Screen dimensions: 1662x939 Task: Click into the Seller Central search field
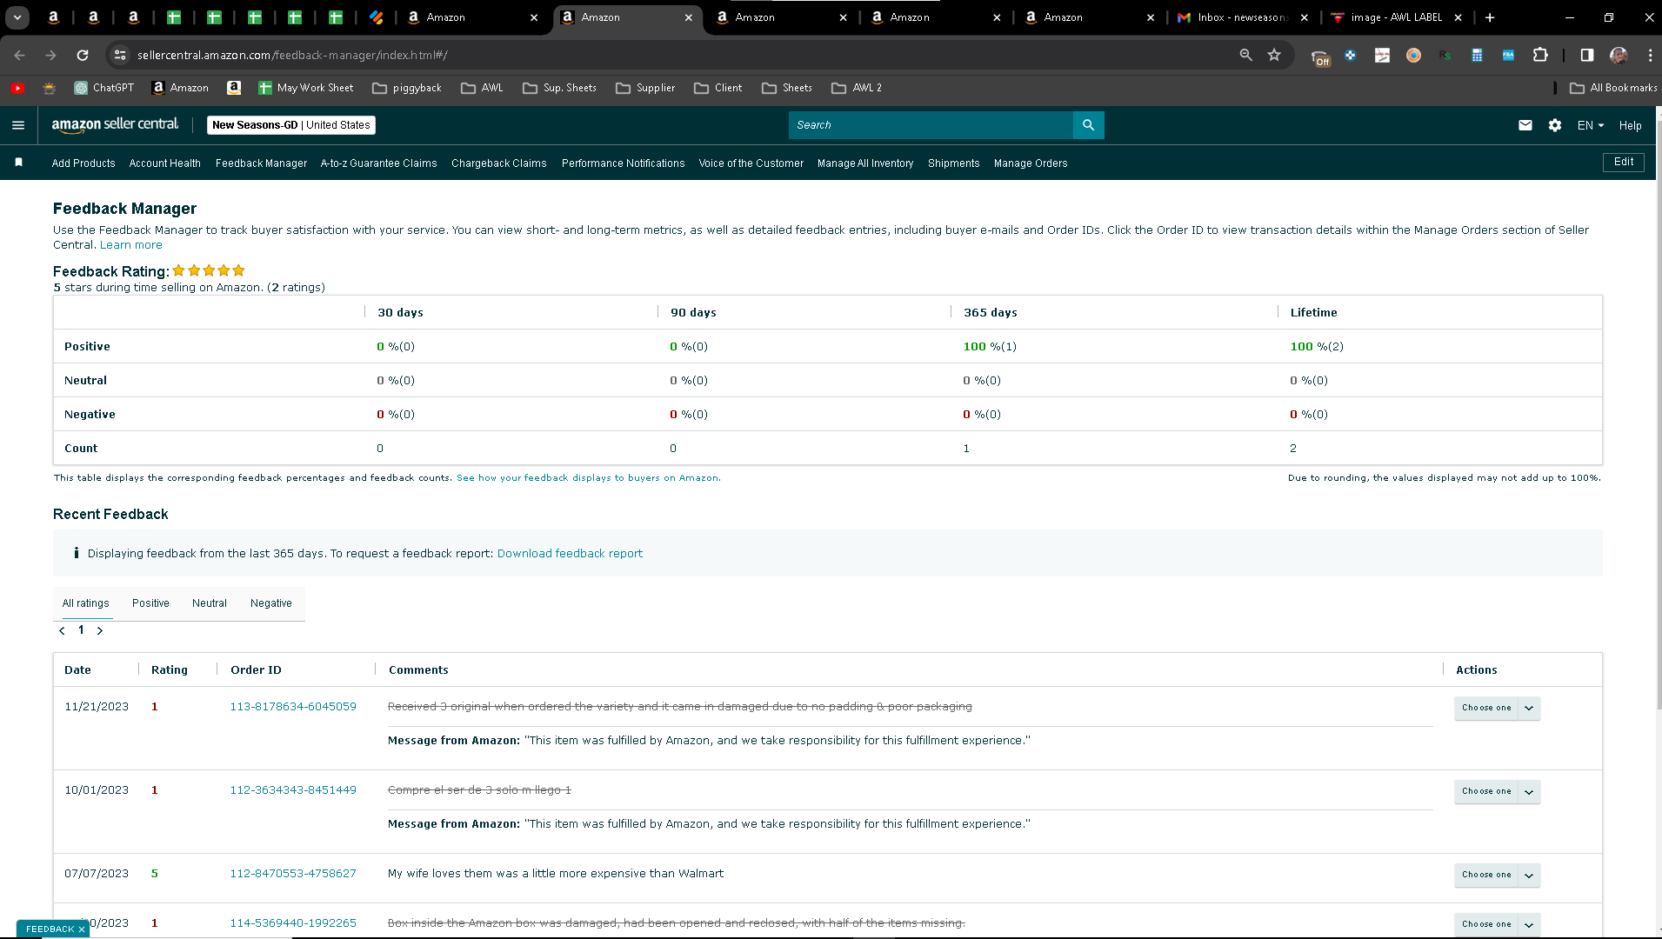pos(931,125)
